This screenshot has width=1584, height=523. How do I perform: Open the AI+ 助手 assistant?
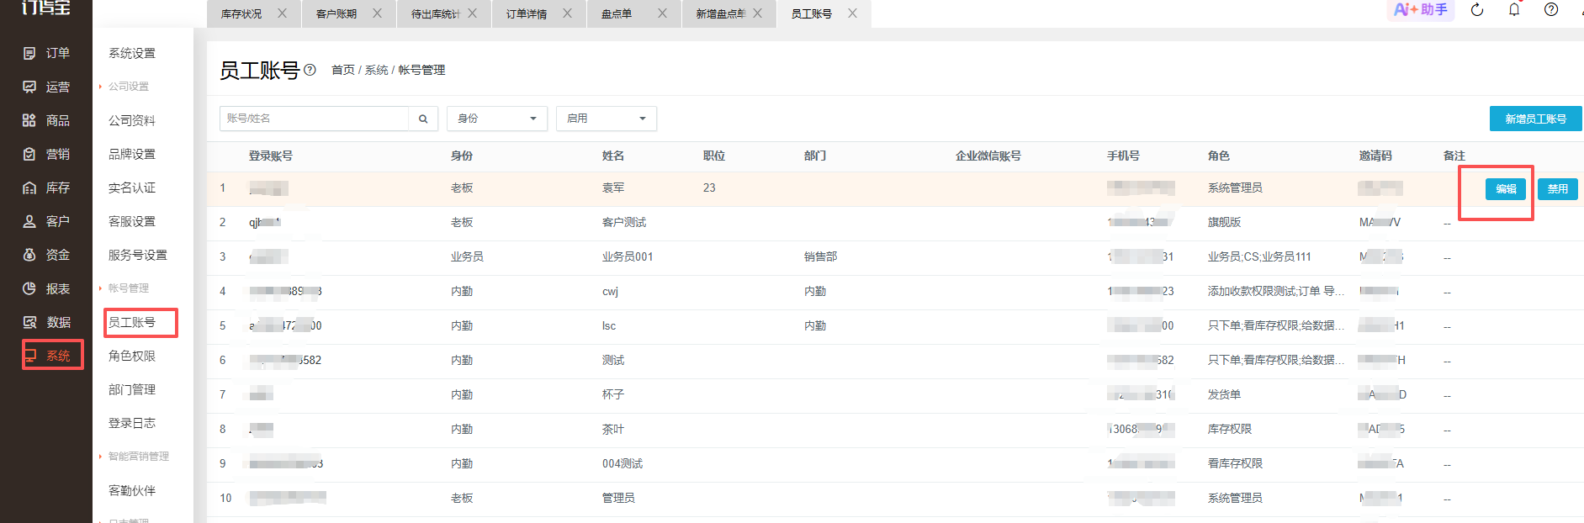tap(1420, 9)
